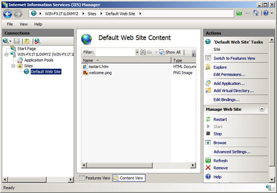
Task: Sort by the Name column header
Action: click(126, 60)
